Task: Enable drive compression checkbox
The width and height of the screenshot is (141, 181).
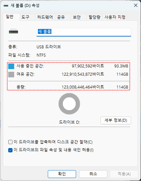Action: coord(10,142)
